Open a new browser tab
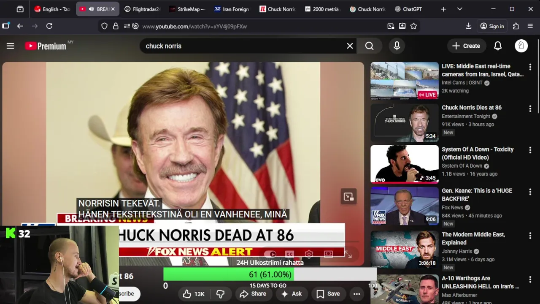The image size is (540, 304). [x=443, y=9]
